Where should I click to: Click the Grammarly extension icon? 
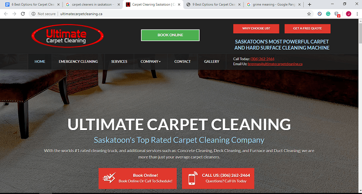click(x=328, y=14)
